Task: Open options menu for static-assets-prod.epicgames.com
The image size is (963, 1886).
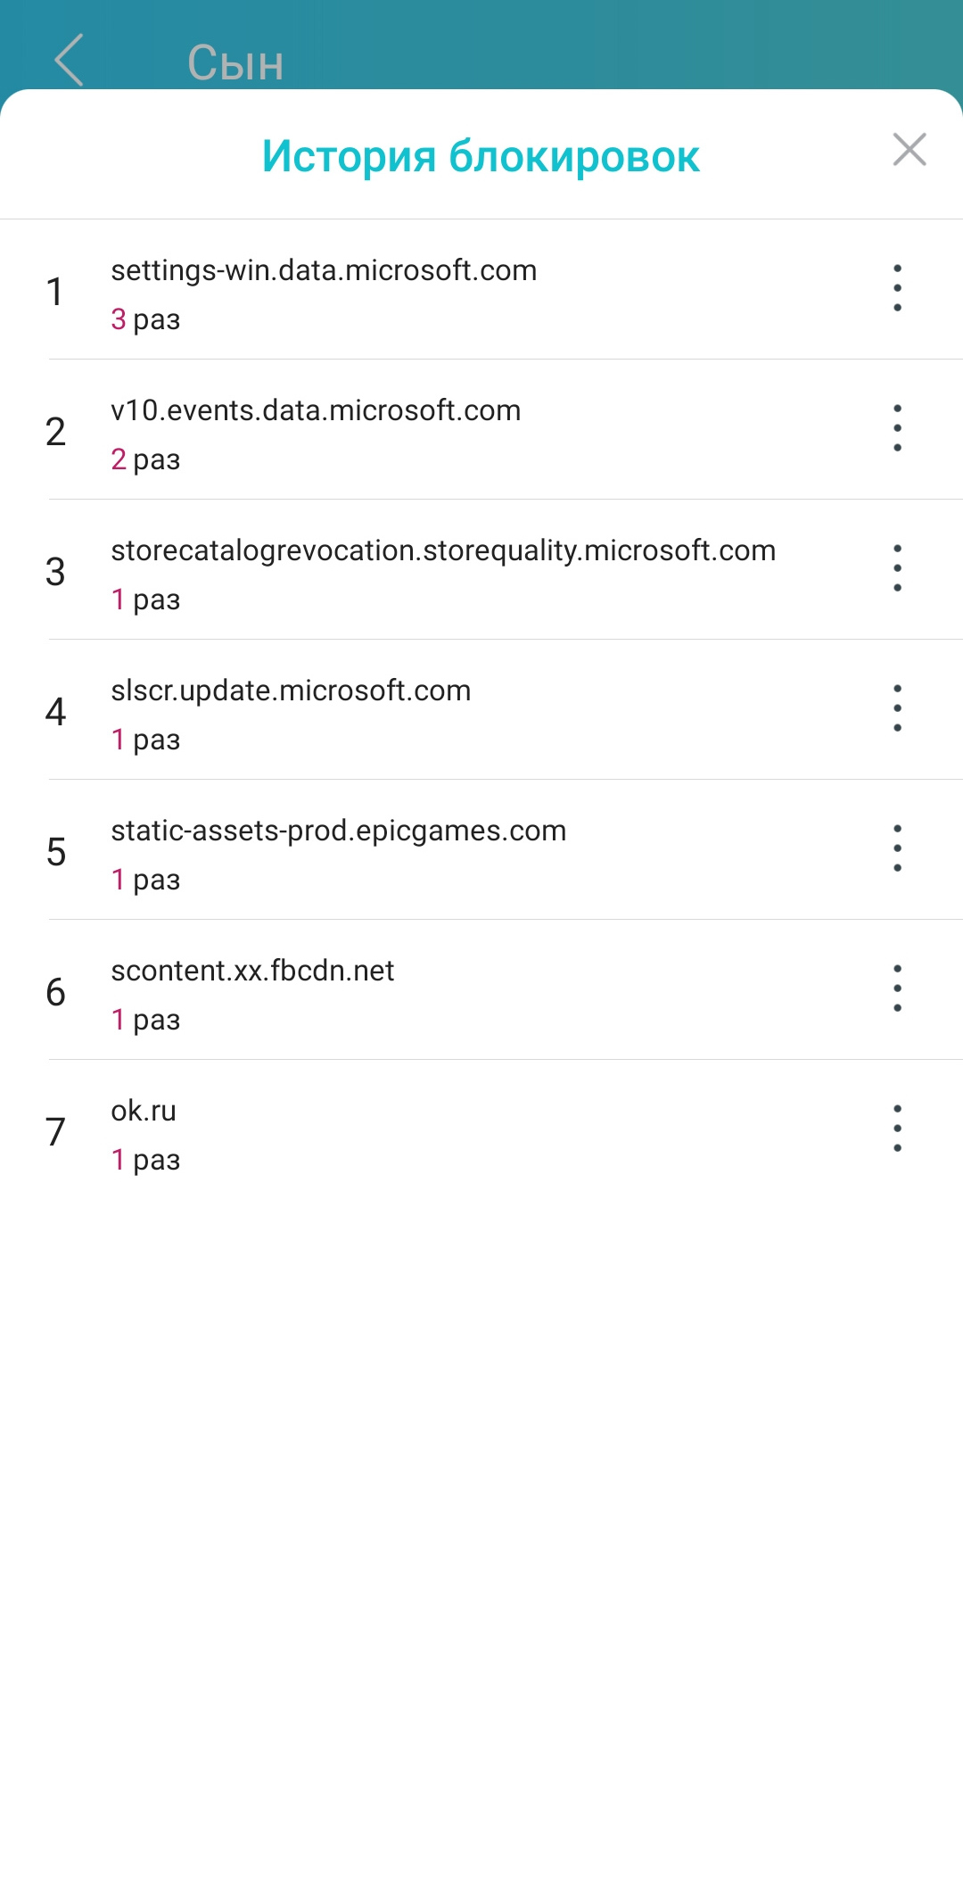Action: [x=897, y=848]
